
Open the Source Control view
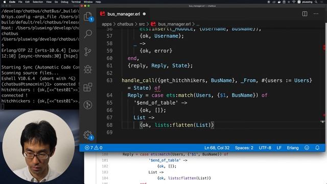[x=88, y=52]
